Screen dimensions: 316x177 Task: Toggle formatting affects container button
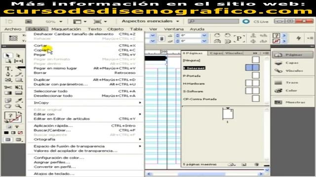point(9,127)
